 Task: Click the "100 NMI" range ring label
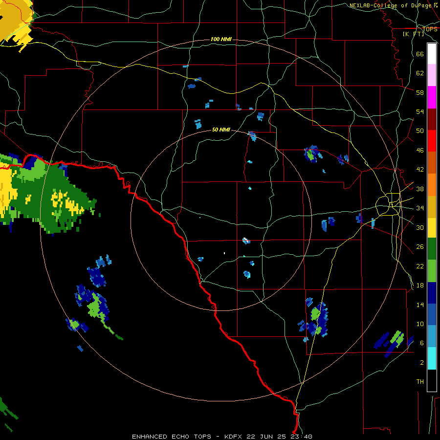click(221, 39)
